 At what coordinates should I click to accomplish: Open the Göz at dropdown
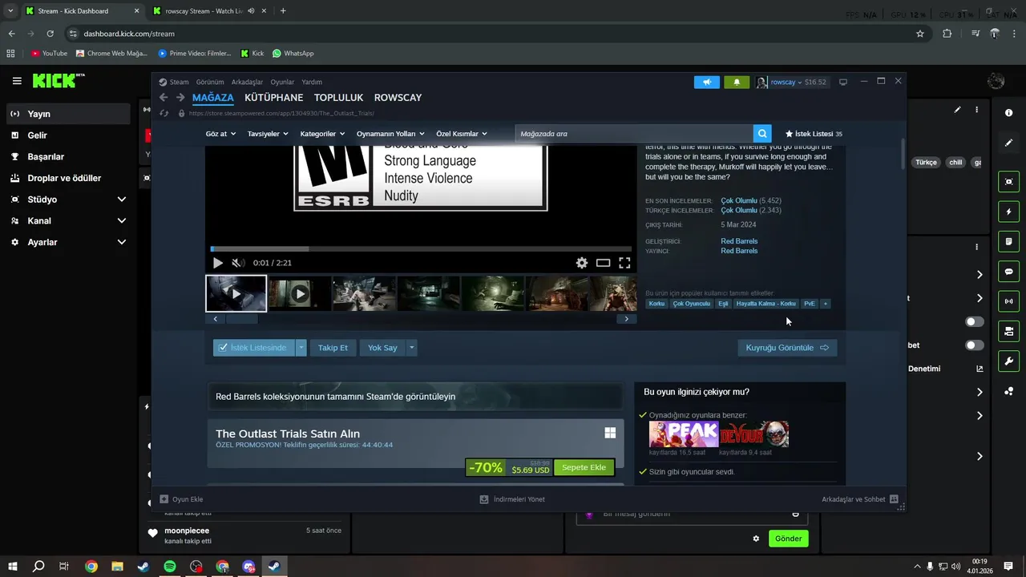(220, 134)
